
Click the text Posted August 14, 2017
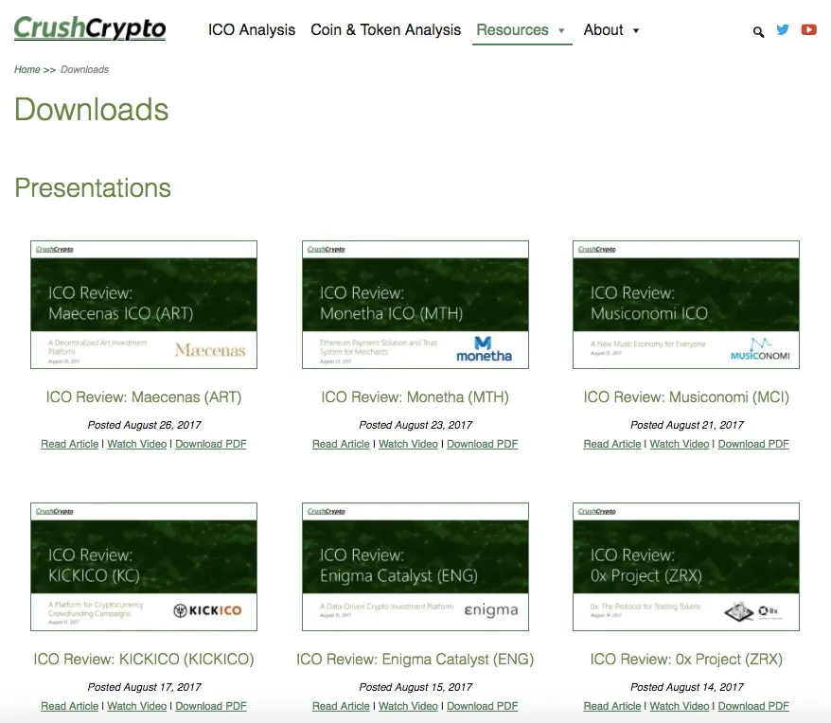687,687
